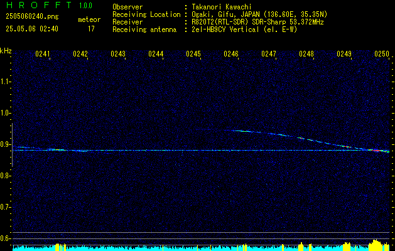This screenshot has height=251, width=395.
Task: Click the red peak of the curved trace near 0250
Action: 376,151
